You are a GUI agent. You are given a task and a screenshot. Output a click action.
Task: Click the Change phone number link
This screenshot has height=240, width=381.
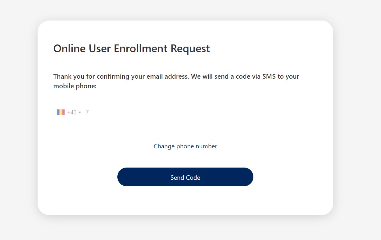tap(185, 146)
